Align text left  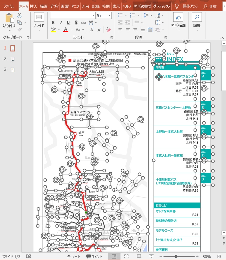(x=120, y=30)
